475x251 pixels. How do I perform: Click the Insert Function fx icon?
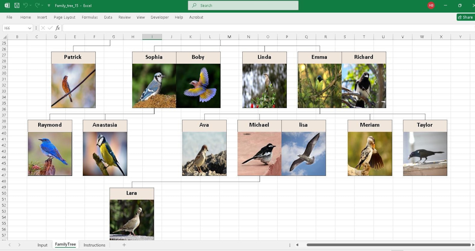(x=57, y=28)
